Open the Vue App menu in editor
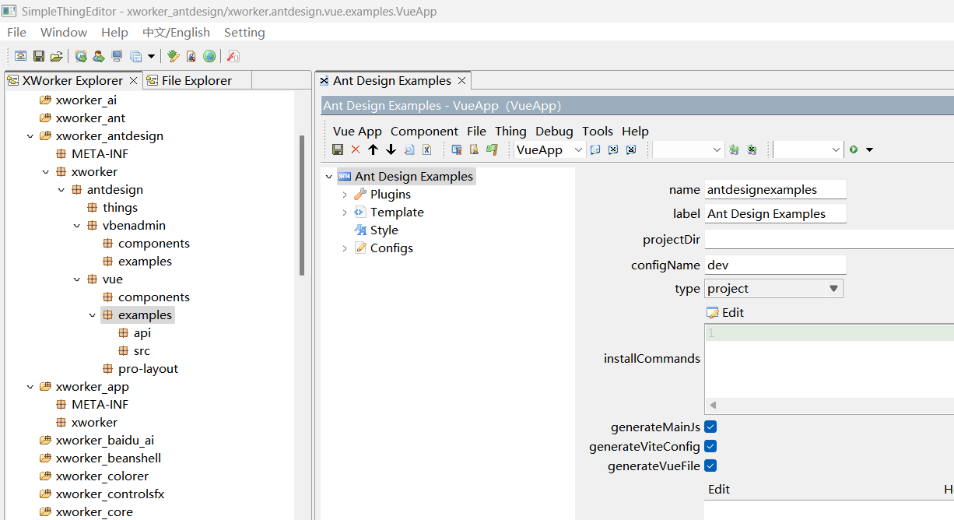 coord(357,131)
